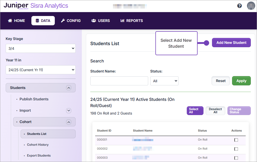This screenshot has height=162, width=257.
Task: Open the USERS people icon
Action: tap(93, 21)
